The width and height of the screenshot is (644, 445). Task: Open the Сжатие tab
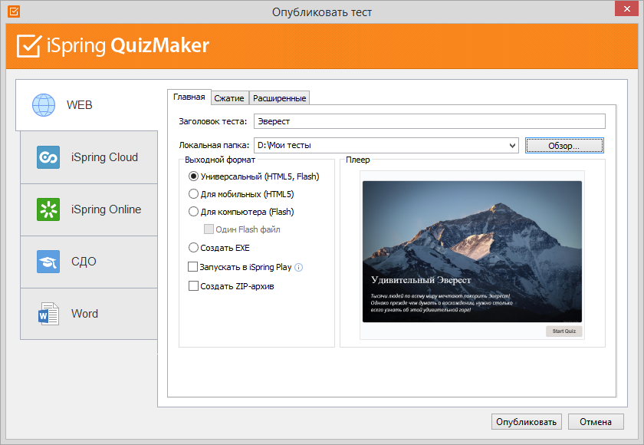coord(229,98)
